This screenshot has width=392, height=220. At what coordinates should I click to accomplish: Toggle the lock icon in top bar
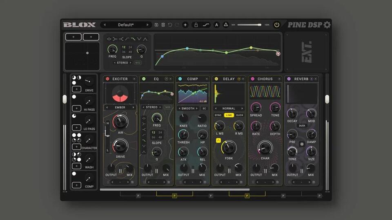point(196,25)
